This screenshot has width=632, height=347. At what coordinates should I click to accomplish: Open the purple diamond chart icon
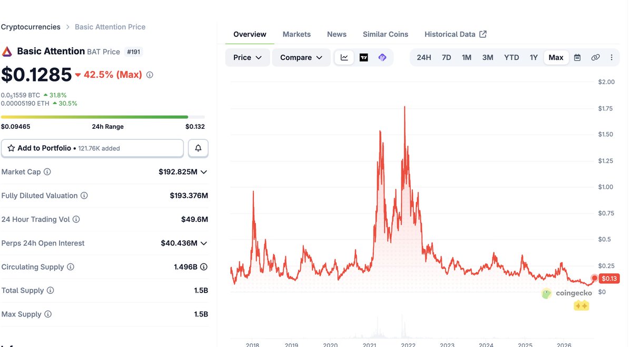tap(382, 57)
